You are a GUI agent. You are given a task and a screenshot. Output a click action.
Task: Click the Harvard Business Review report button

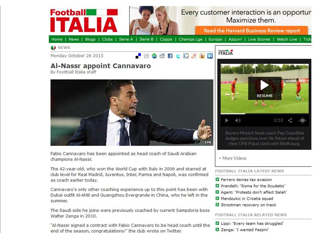[x=252, y=31]
